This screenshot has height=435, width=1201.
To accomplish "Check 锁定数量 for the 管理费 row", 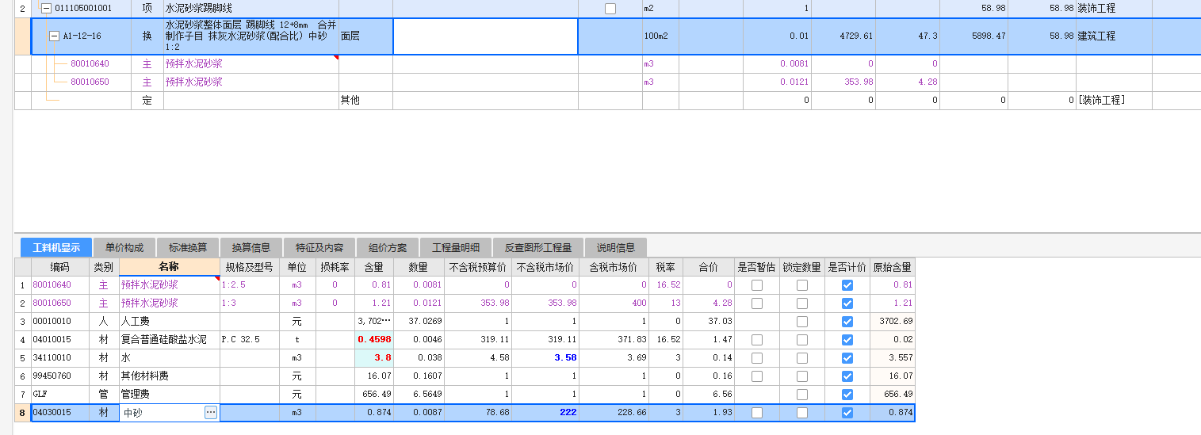I will click(x=802, y=395).
